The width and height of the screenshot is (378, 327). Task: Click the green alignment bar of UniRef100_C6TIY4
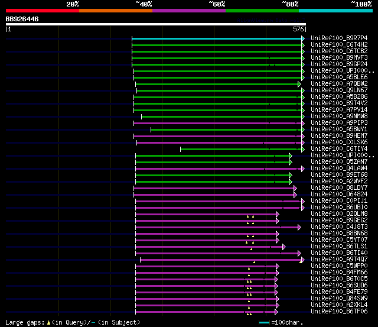(x=241, y=150)
